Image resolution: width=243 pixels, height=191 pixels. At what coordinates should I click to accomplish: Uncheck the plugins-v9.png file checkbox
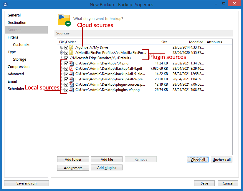[x=66, y=90]
